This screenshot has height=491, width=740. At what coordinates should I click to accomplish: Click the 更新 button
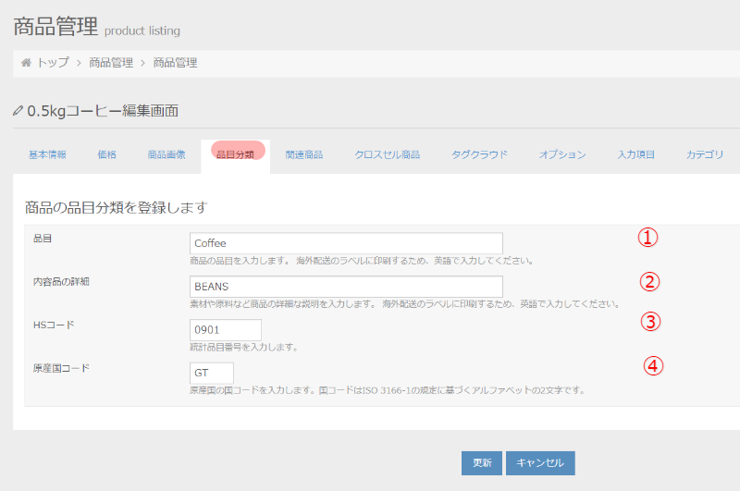point(482,462)
